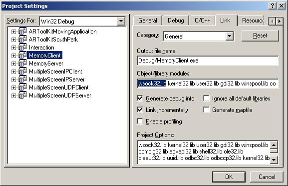Click the MultipleScreenUDPServer project icon
288x186 pixels.
(22, 95)
